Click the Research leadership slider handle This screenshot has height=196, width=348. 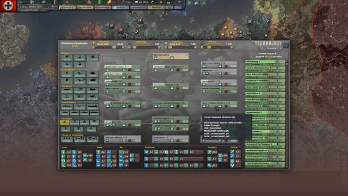(114, 47)
